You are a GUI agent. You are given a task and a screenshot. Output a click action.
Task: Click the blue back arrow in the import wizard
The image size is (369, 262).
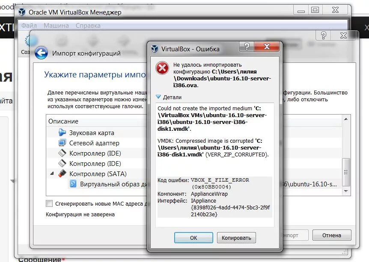pyautogui.click(x=41, y=53)
